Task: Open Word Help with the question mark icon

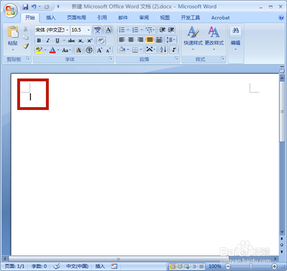Action: 281,18
